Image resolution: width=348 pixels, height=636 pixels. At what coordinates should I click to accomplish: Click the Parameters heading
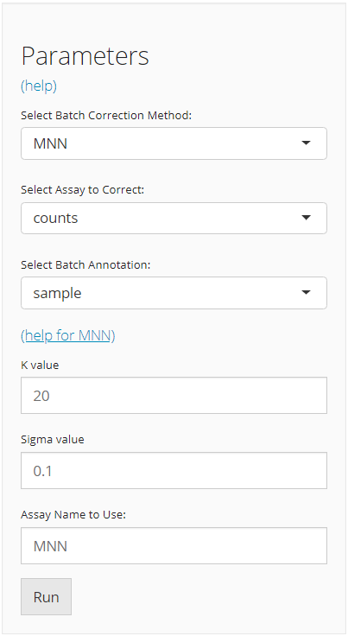(x=85, y=56)
